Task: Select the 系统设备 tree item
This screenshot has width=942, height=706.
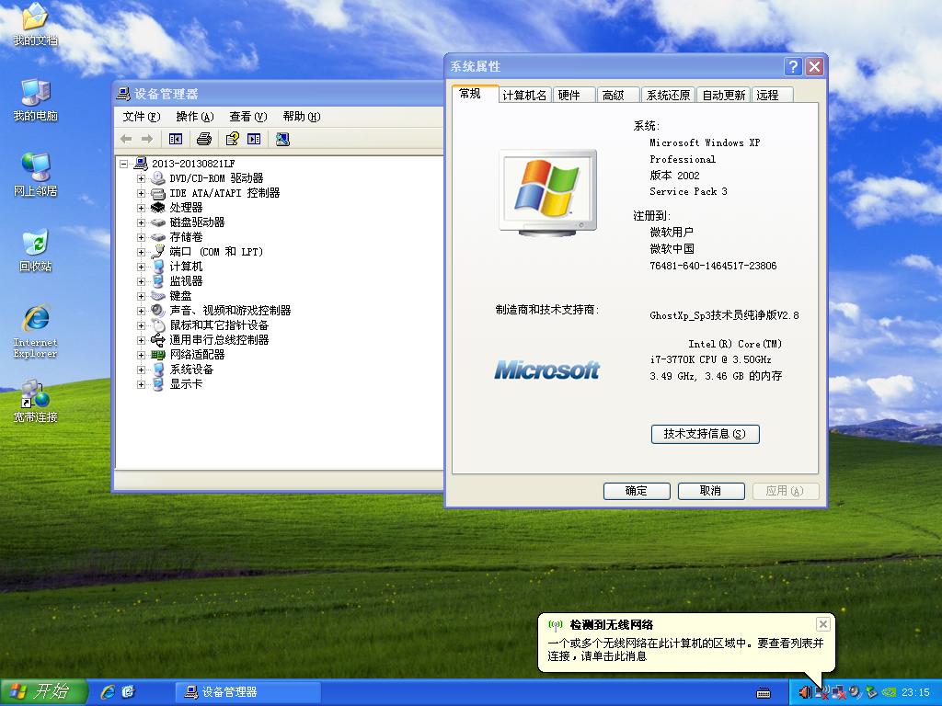Action: pos(191,370)
